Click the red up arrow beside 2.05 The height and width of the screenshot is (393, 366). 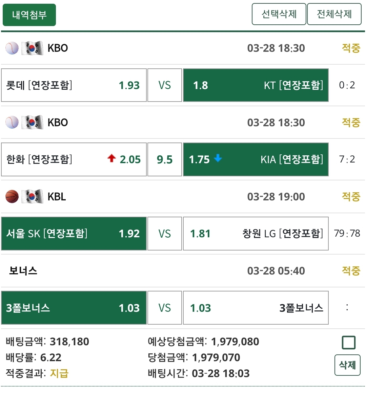[111, 158]
